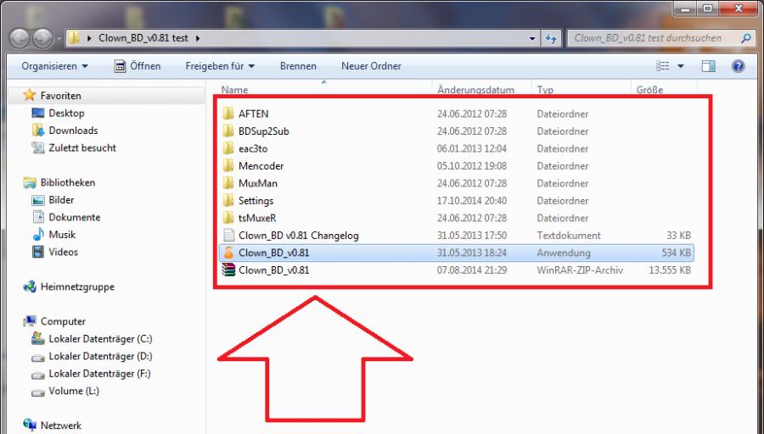Screen dimensions: 764x434
Task: Open Desktop in the Favoriten list
Action: [x=66, y=114]
